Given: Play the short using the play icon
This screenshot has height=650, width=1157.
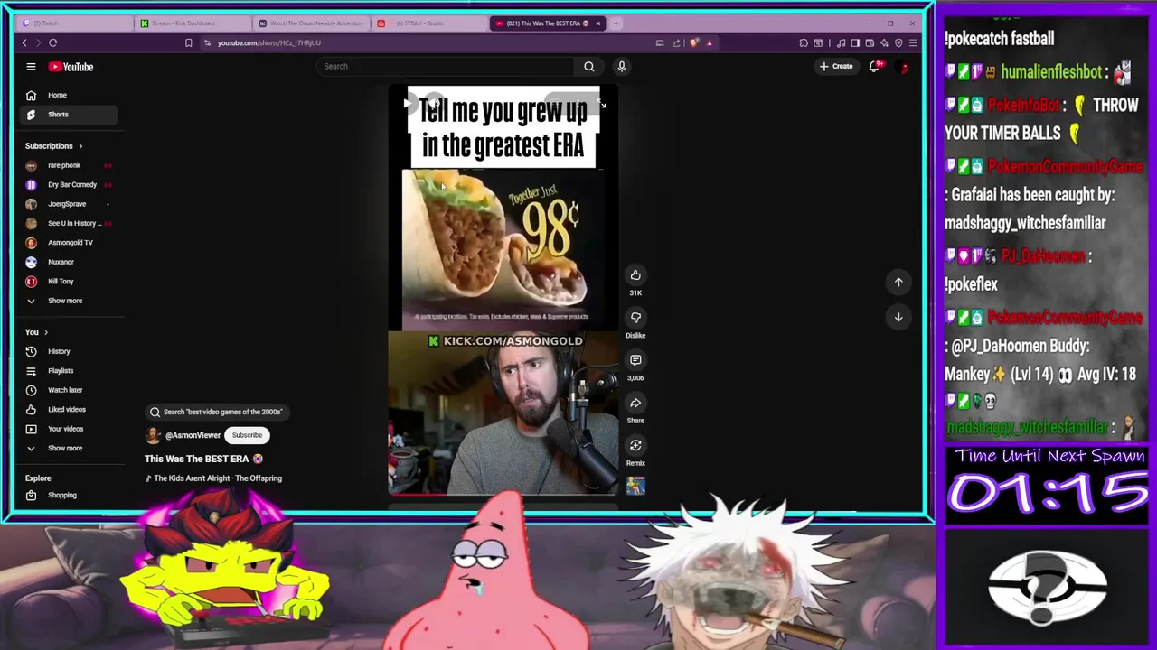Looking at the screenshot, I should click(408, 103).
